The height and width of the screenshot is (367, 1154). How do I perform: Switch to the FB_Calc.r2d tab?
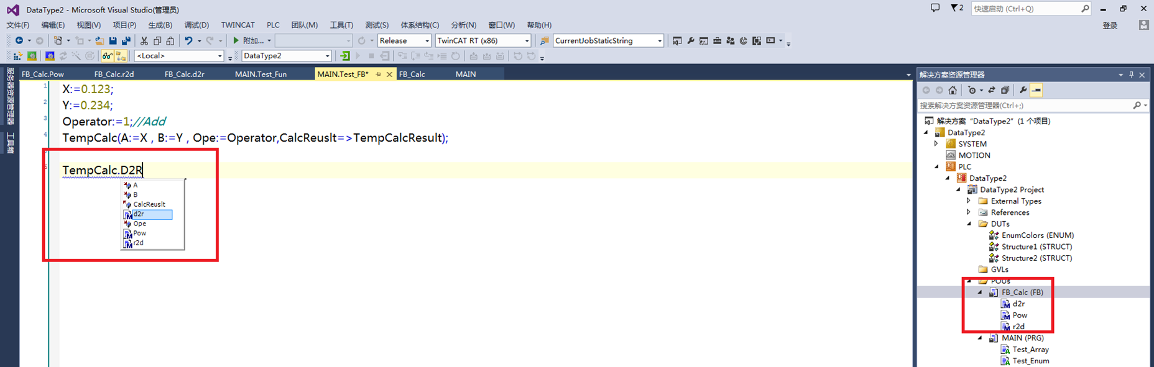(114, 74)
